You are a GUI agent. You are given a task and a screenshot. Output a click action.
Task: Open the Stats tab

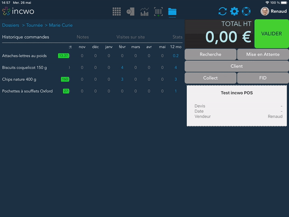click(x=177, y=37)
